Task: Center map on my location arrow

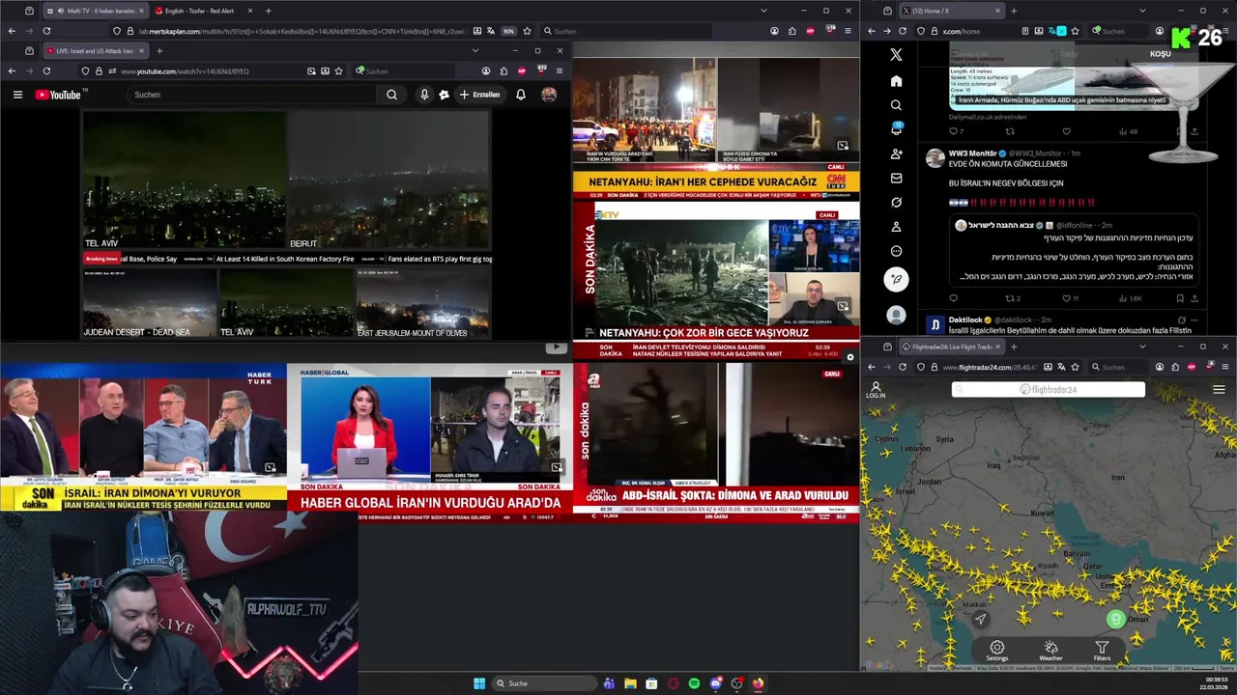Action: (980, 620)
